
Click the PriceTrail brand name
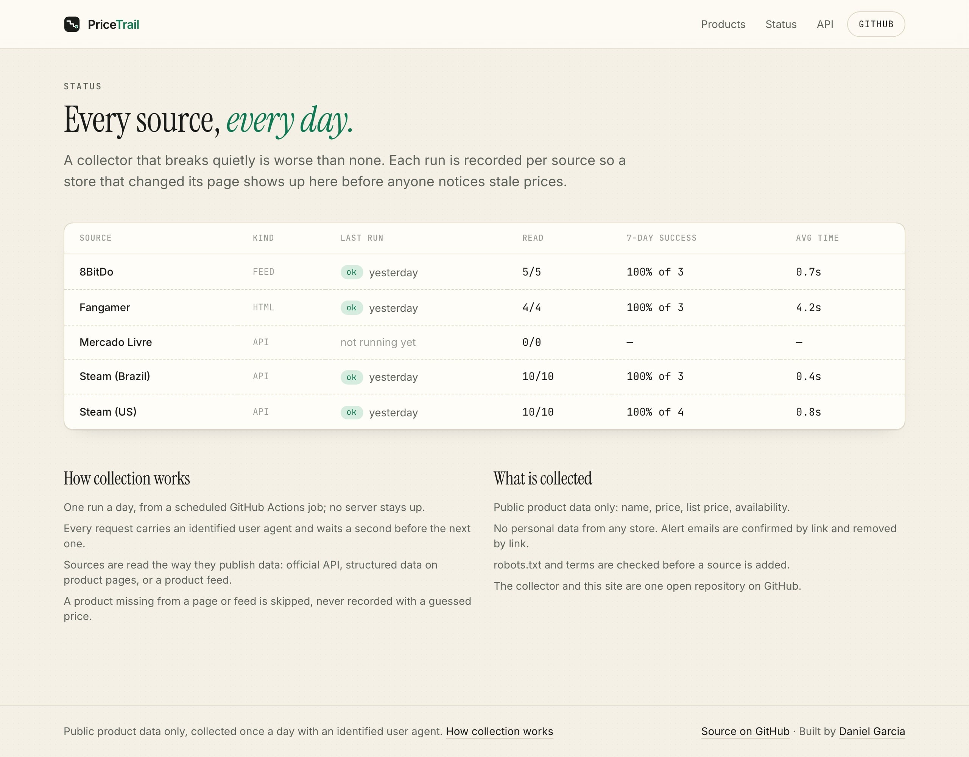pos(114,24)
